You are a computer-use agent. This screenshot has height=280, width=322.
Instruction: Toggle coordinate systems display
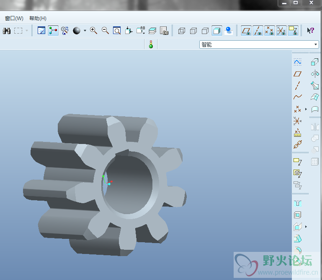pyautogui.click(x=281, y=31)
